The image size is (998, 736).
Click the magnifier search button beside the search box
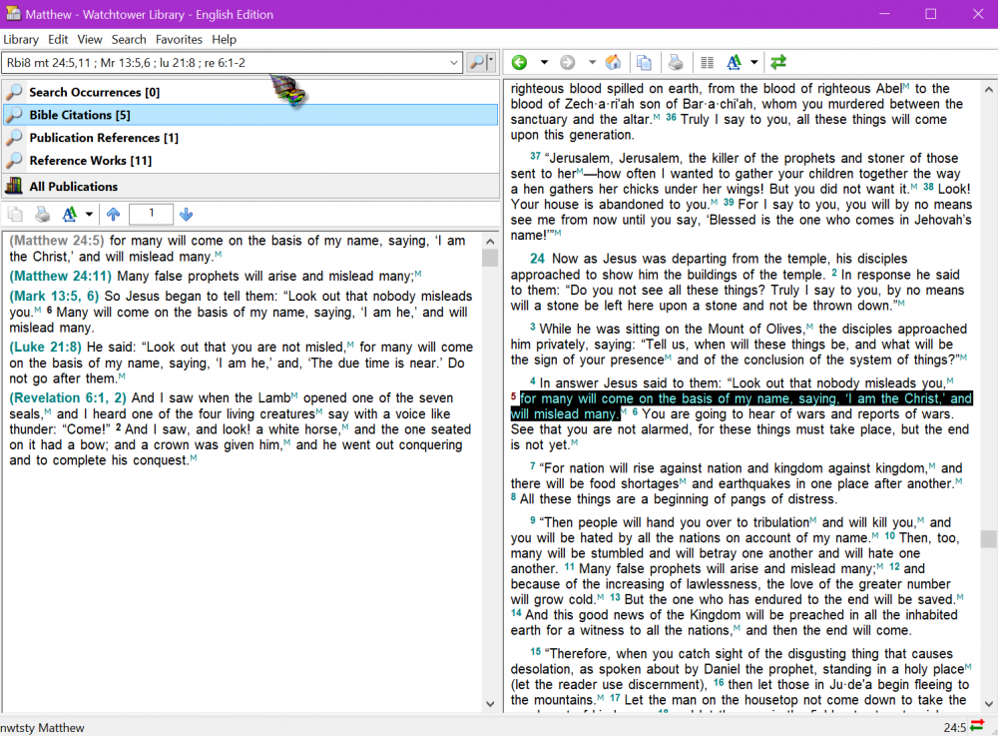(x=476, y=63)
